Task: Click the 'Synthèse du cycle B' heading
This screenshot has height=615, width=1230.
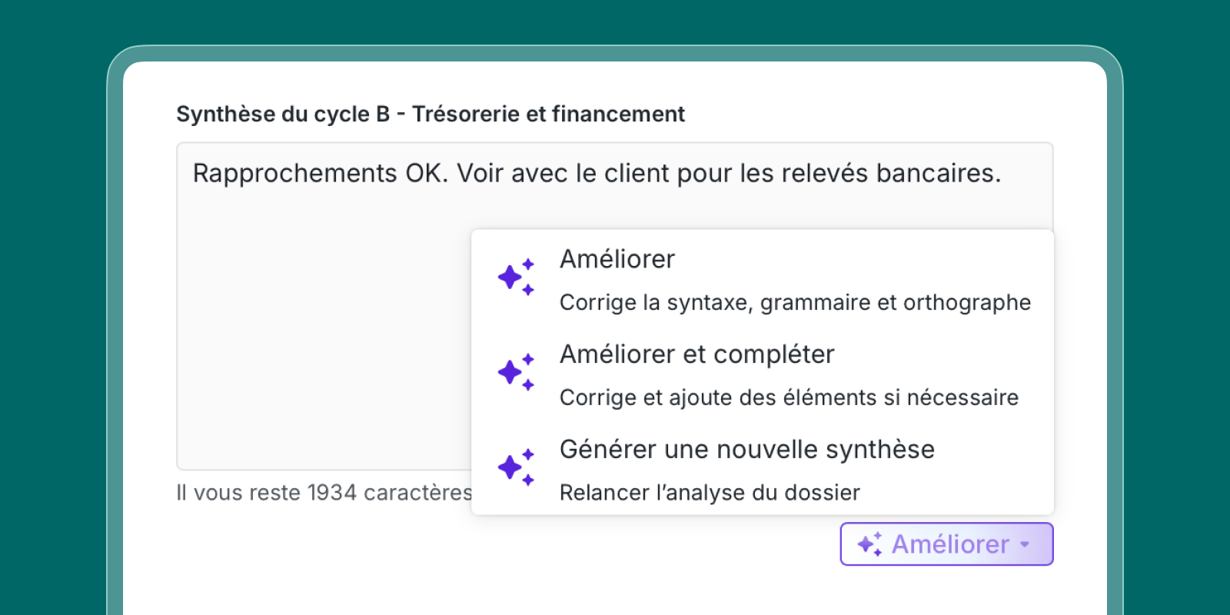Action: [283, 115]
